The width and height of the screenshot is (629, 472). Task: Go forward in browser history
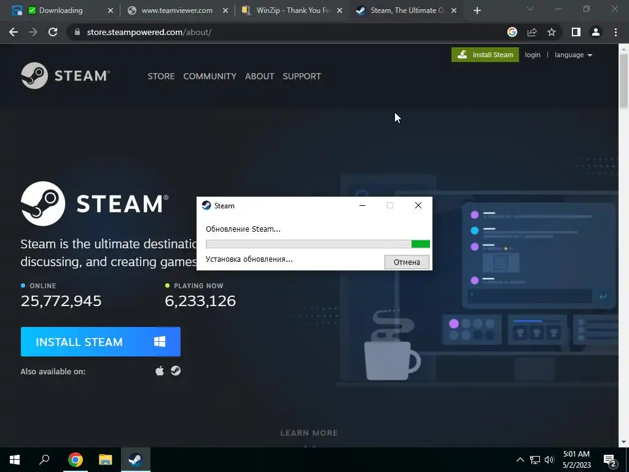(x=33, y=32)
